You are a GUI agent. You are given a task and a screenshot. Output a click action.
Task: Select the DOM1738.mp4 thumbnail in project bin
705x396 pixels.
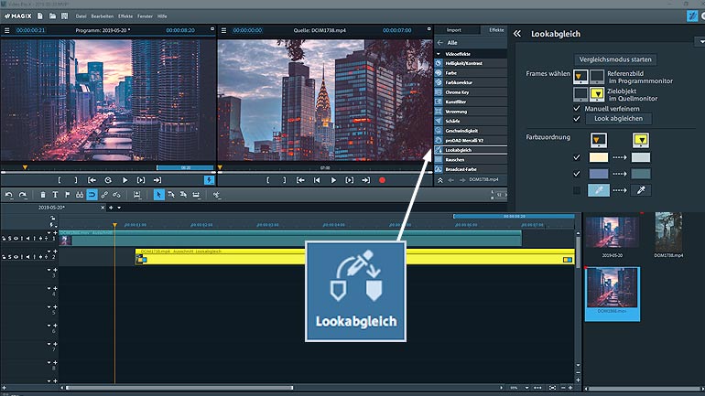coord(668,233)
